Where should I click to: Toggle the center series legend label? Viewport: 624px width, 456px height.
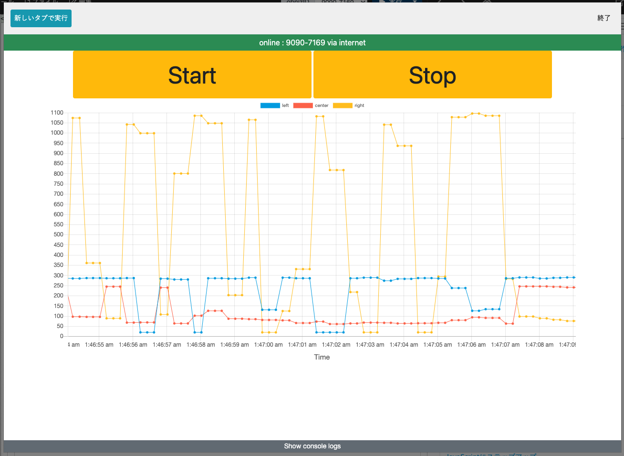322,106
